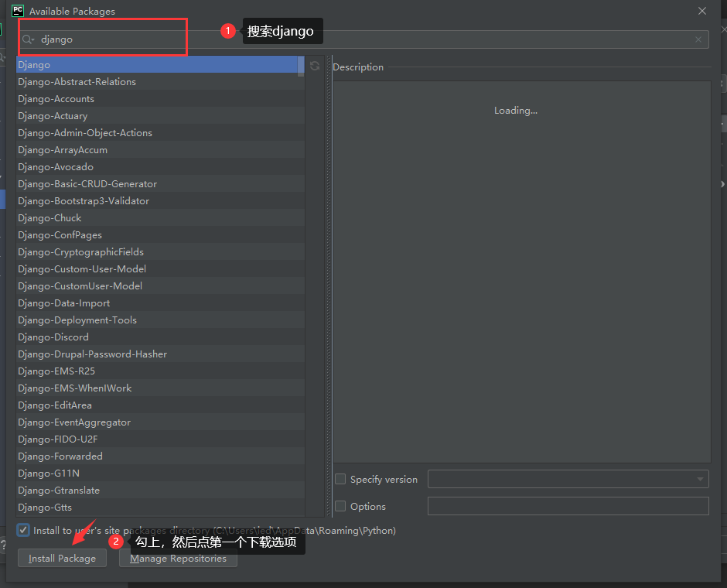The height and width of the screenshot is (588, 727).
Task: Select Django-Actuary package
Action: pyautogui.click(x=160, y=116)
